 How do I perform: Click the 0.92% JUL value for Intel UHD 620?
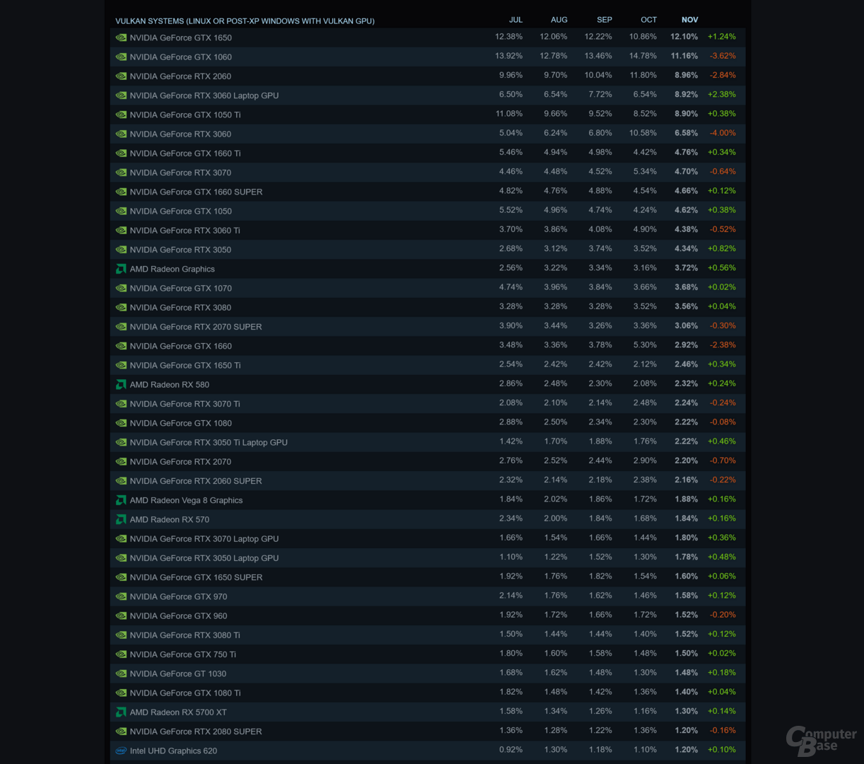510,750
